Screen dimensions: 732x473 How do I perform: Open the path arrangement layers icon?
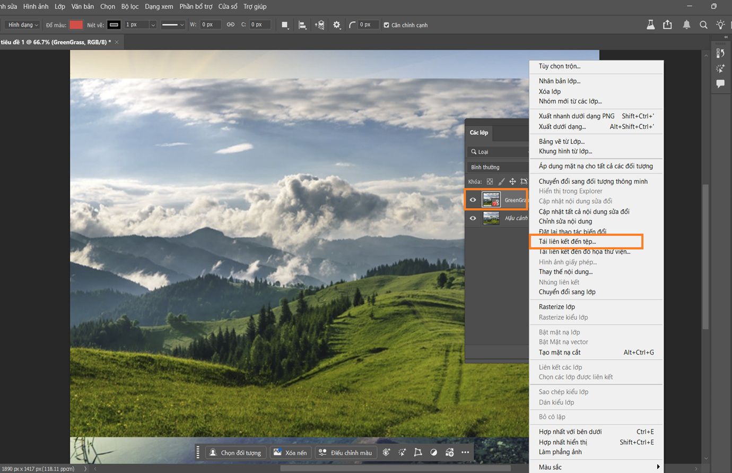[x=319, y=25]
